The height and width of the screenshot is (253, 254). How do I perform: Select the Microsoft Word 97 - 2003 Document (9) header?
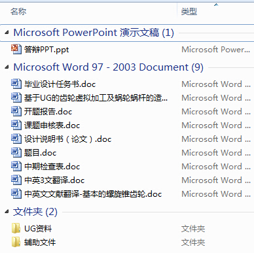pos(109,67)
